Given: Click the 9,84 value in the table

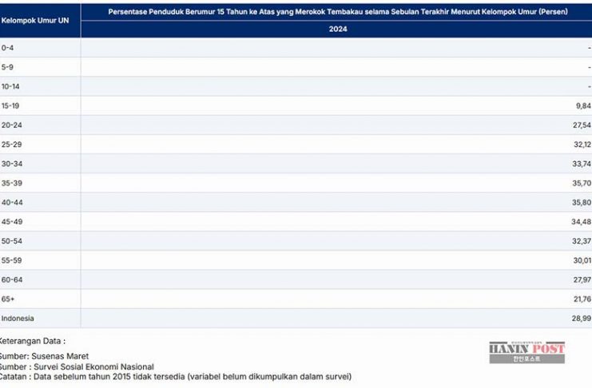Looking at the screenshot, I should [x=582, y=105].
